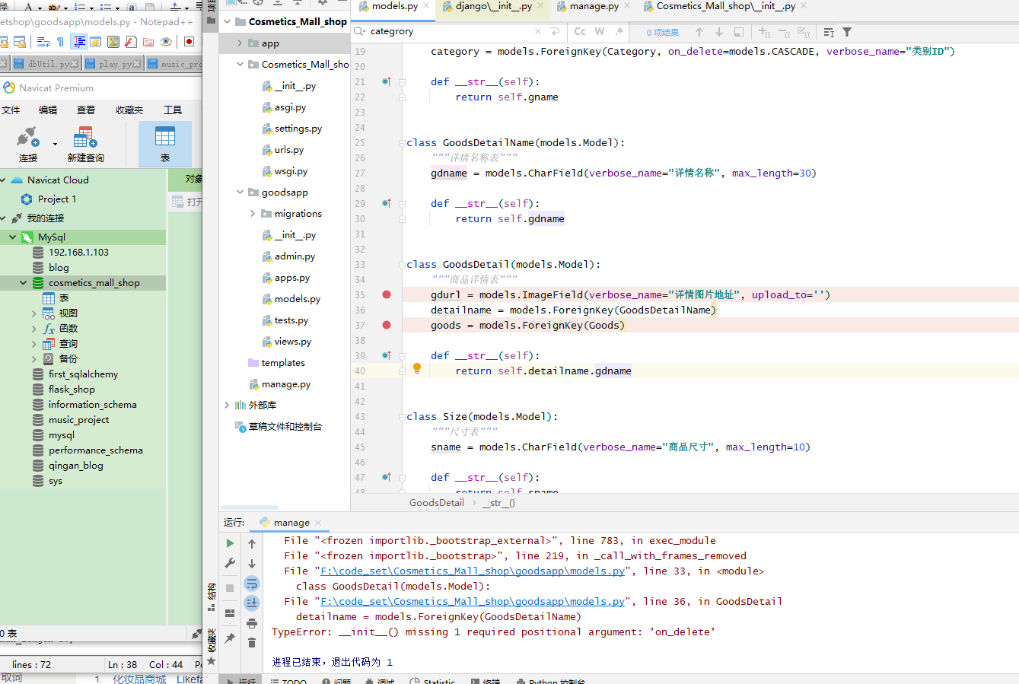Select music_project database in Navicat
The height and width of the screenshot is (684, 1019).
click(78, 420)
